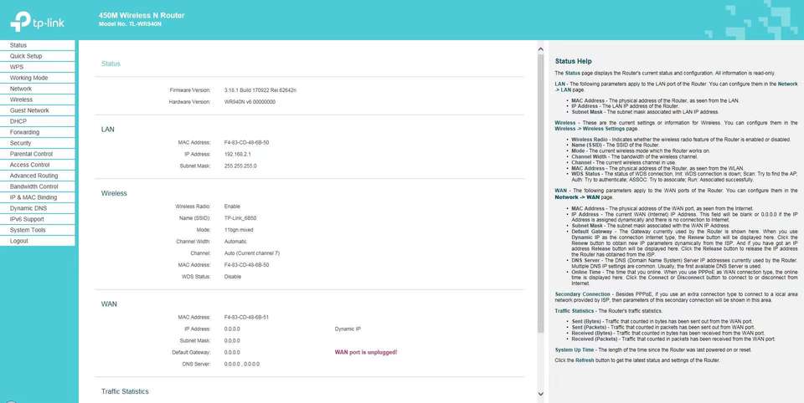
Task: Click SSID value TP-Link_6B50
Action: (x=240, y=218)
